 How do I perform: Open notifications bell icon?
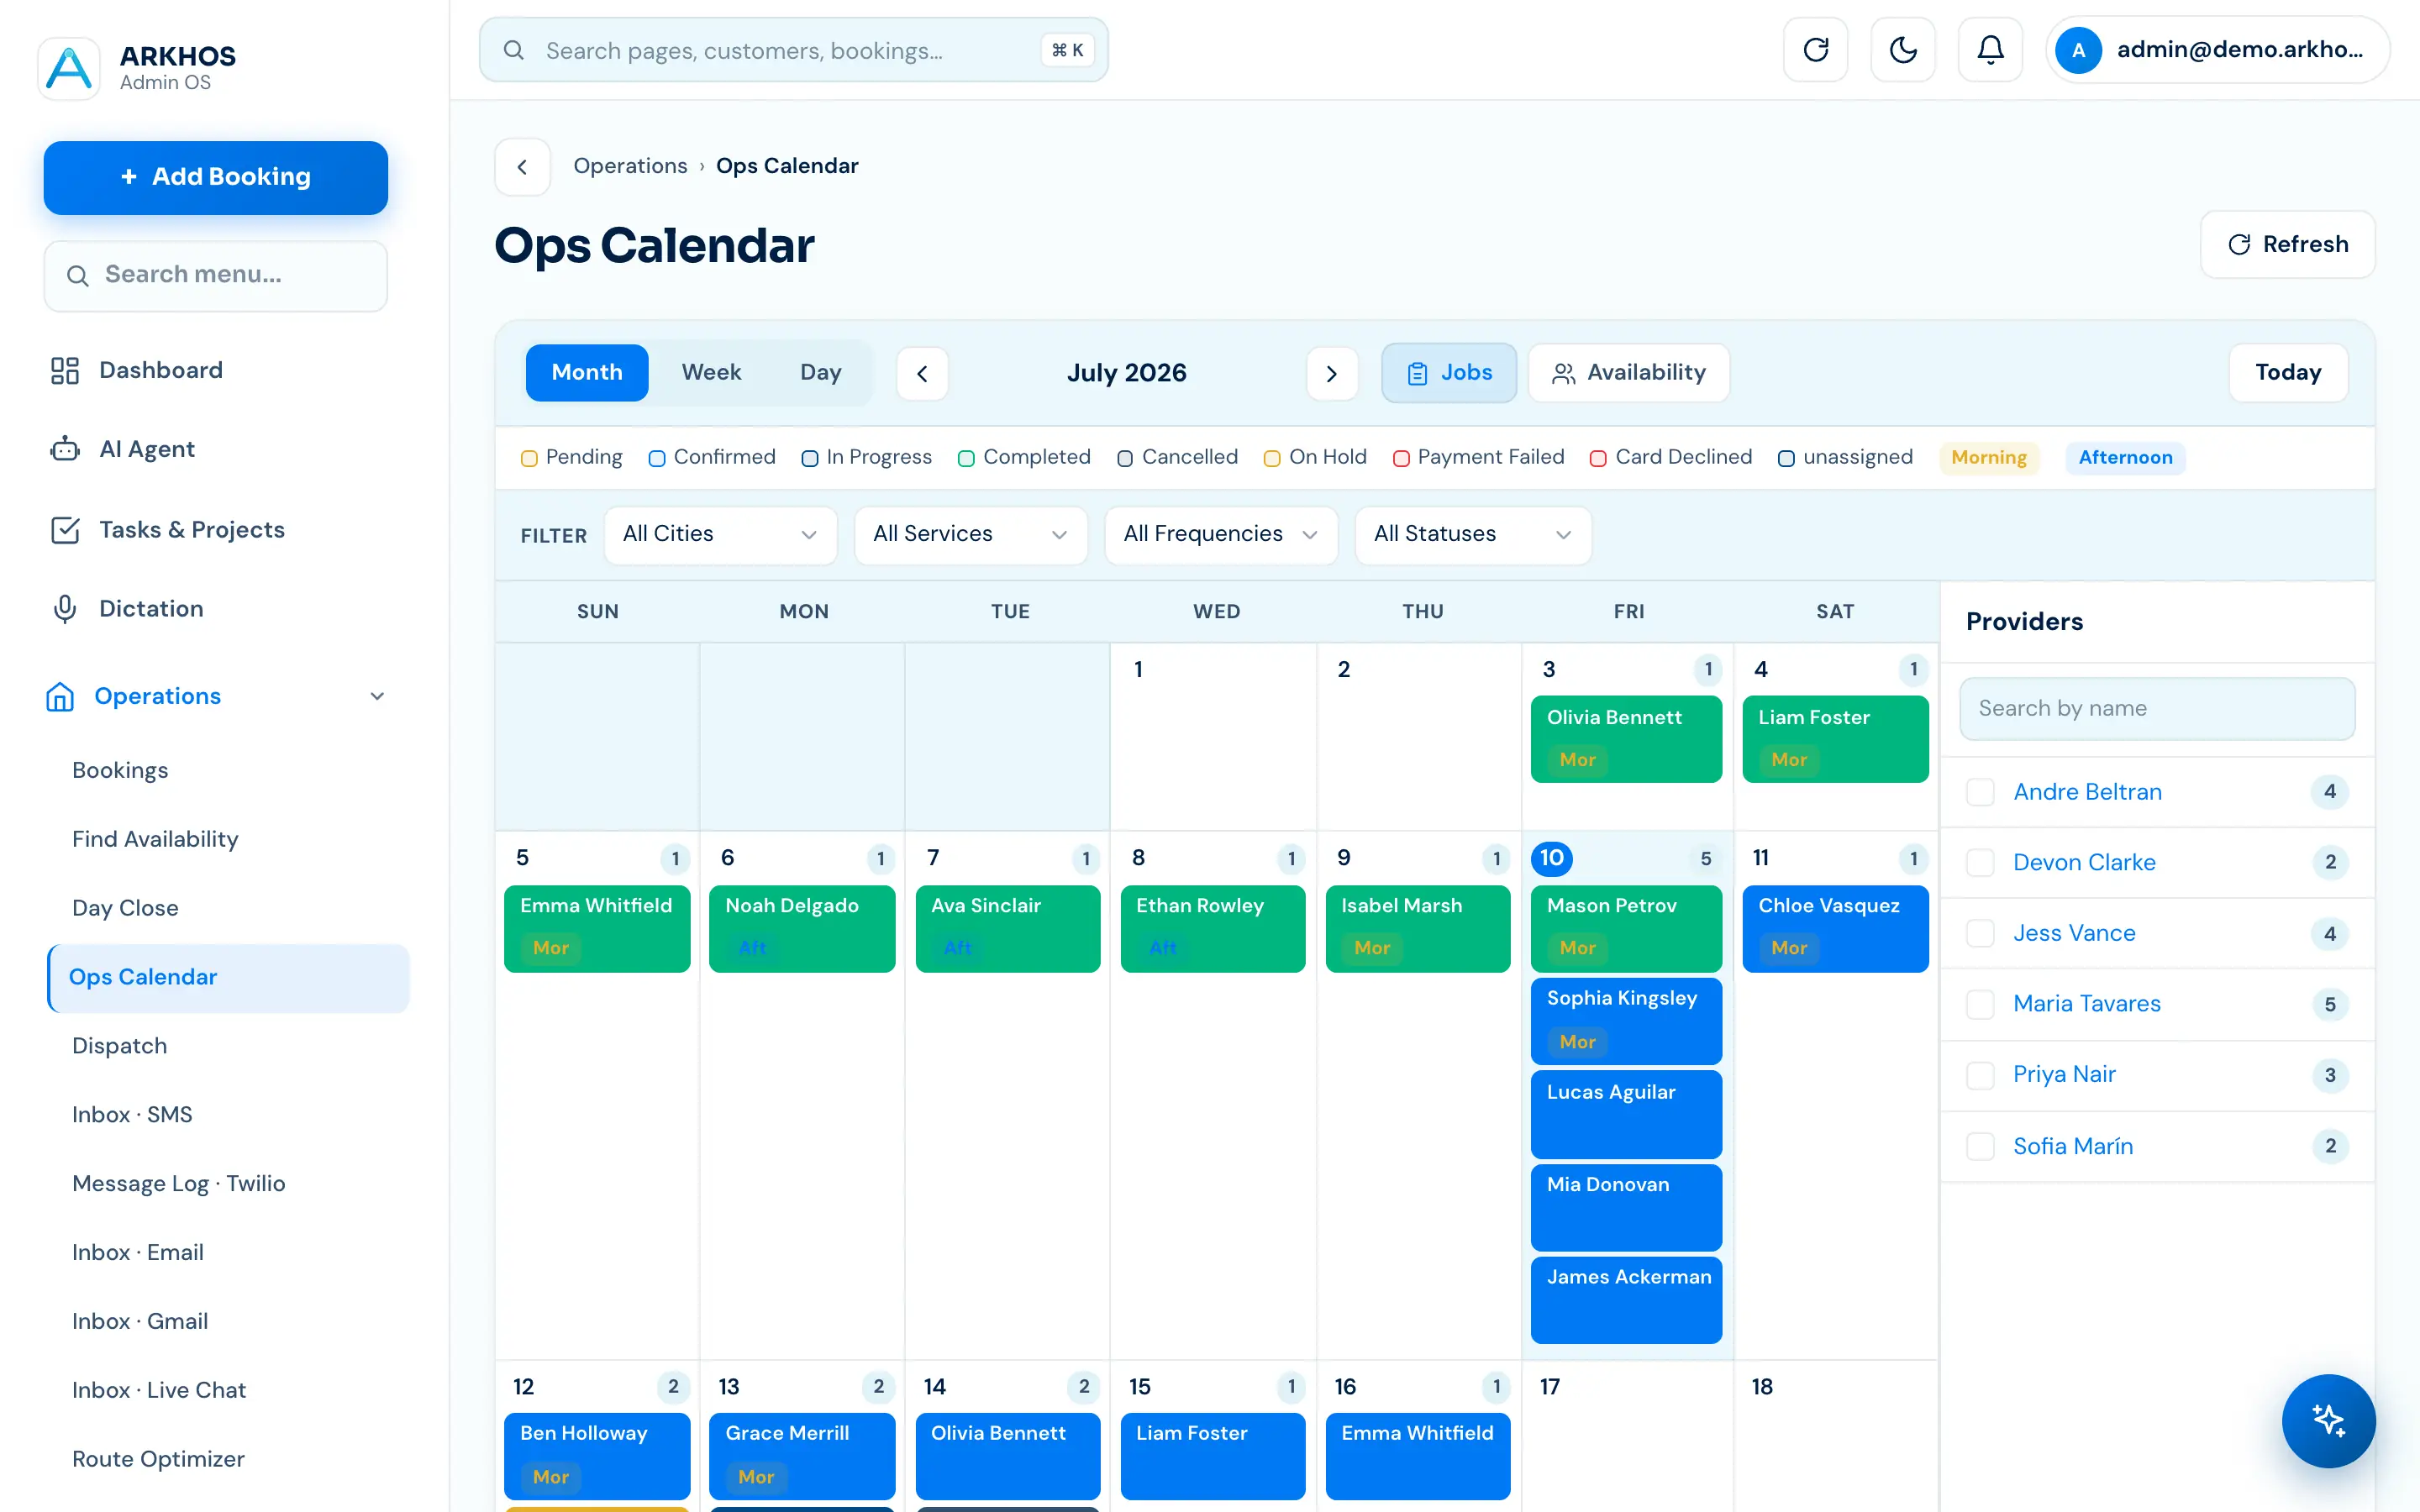coord(1990,50)
